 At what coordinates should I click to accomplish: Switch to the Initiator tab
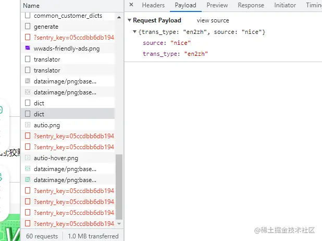[285, 5]
